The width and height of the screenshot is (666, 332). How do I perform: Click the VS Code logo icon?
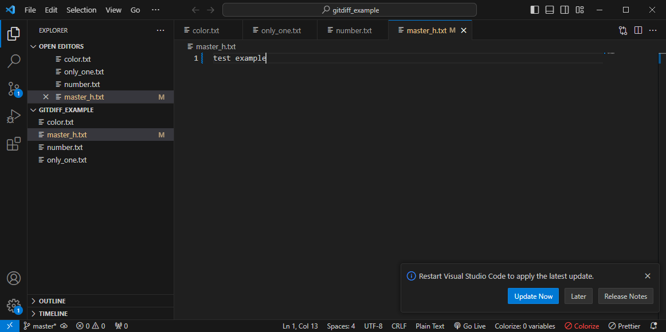[x=10, y=10]
